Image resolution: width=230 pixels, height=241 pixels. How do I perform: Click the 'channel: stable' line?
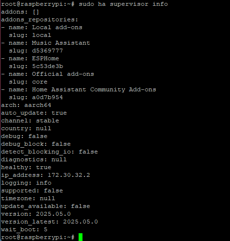[x=30, y=120]
